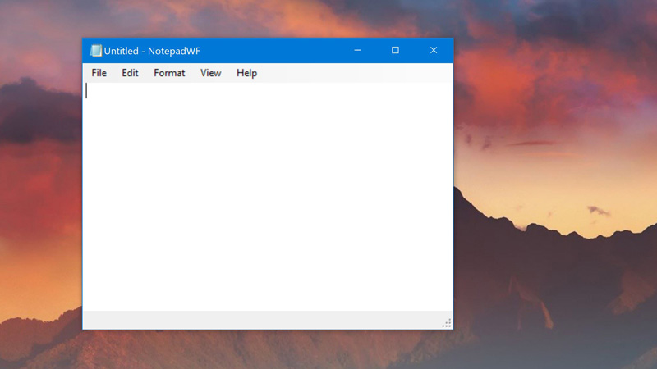Click the bottom-most line of the white text area
Viewport: 657px width, 369px height.
click(x=269, y=304)
